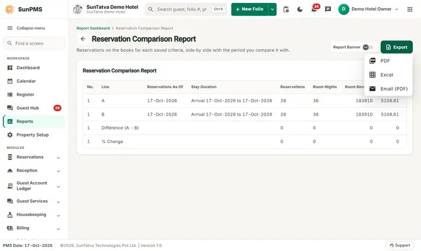Screen dimensions: 421x251
Task: Toggle the Report Banner switch
Action: (368, 47)
